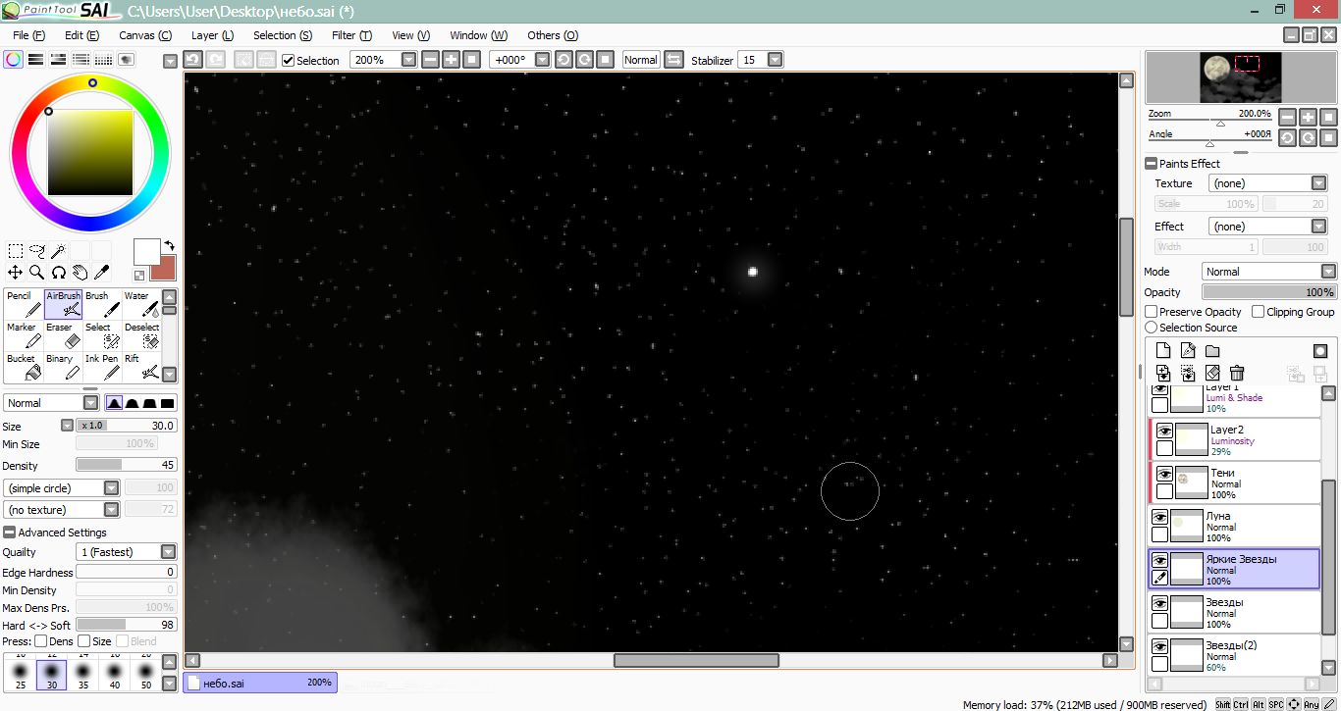This screenshot has width=1341, height=711.
Task: Open the Filter menu
Action: [351, 35]
